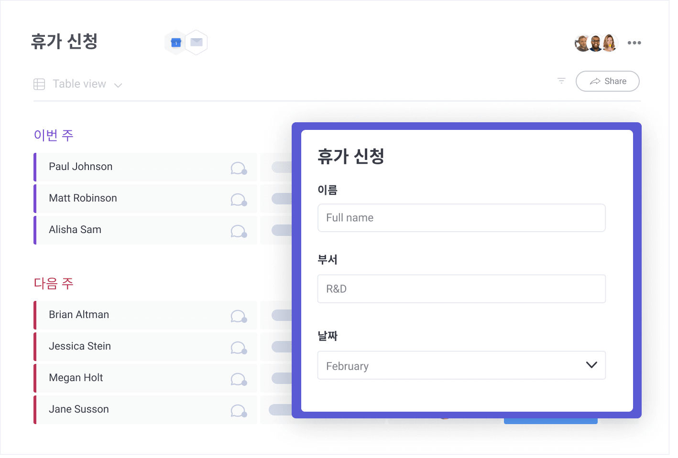Open the three-dot more options menu

point(634,43)
